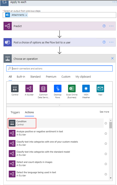Click the Condition action icon
Screen dimensions: 117x185
(12, 123)
